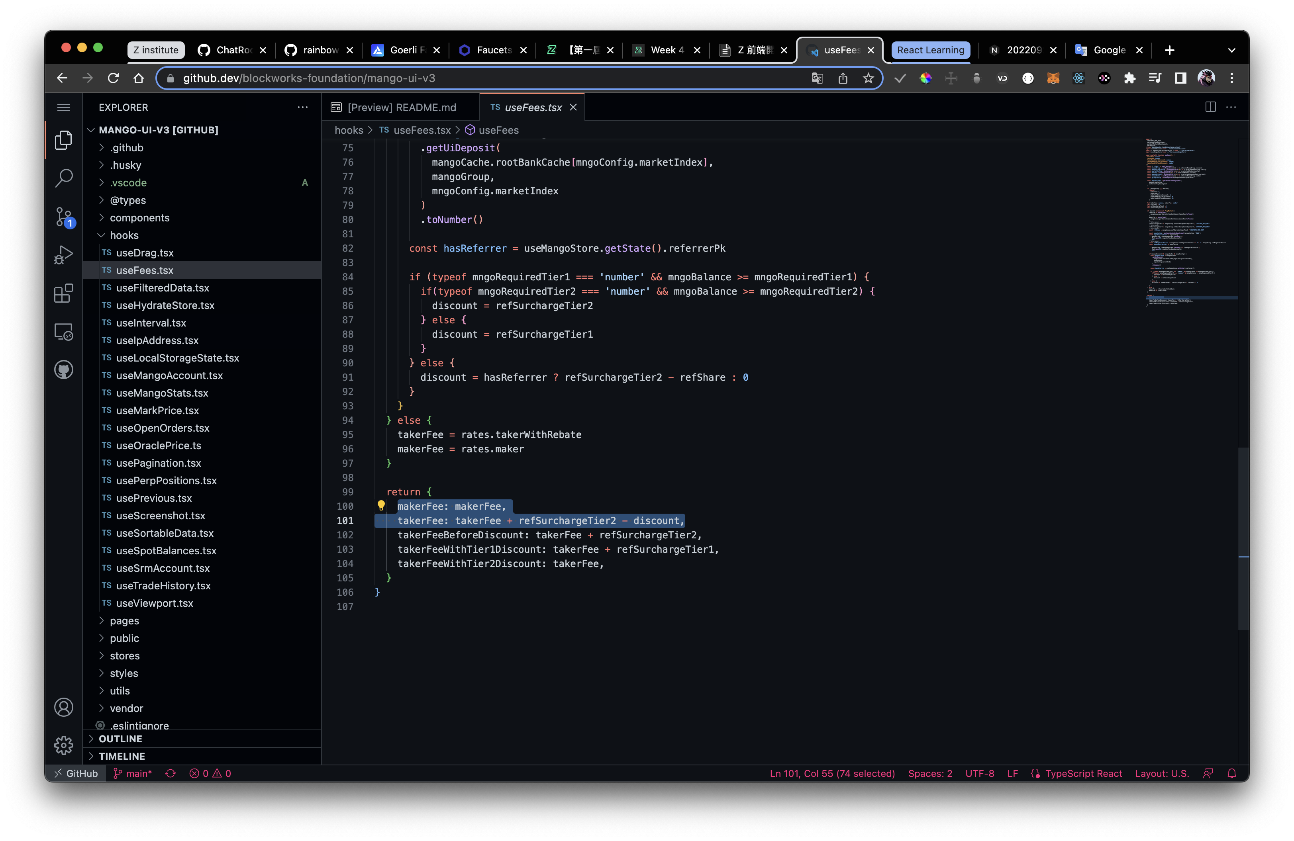Toggle the hamburger application menu
Screen dimensions: 1294x841
click(x=64, y=107)
